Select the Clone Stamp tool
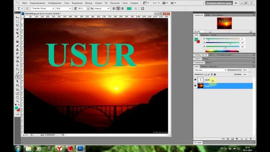Image resolution: width=270 pixels, height=152 pixels. click(17, 49)
